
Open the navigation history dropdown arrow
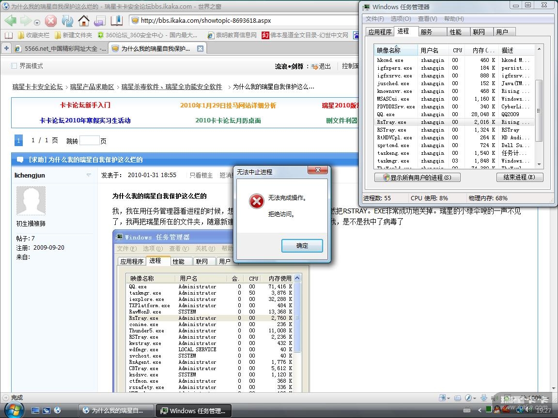point(37,23)
